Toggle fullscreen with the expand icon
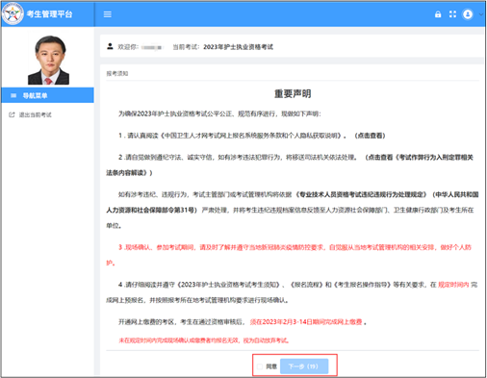This screenshot has height=378, width=487. tap(452, 14)
